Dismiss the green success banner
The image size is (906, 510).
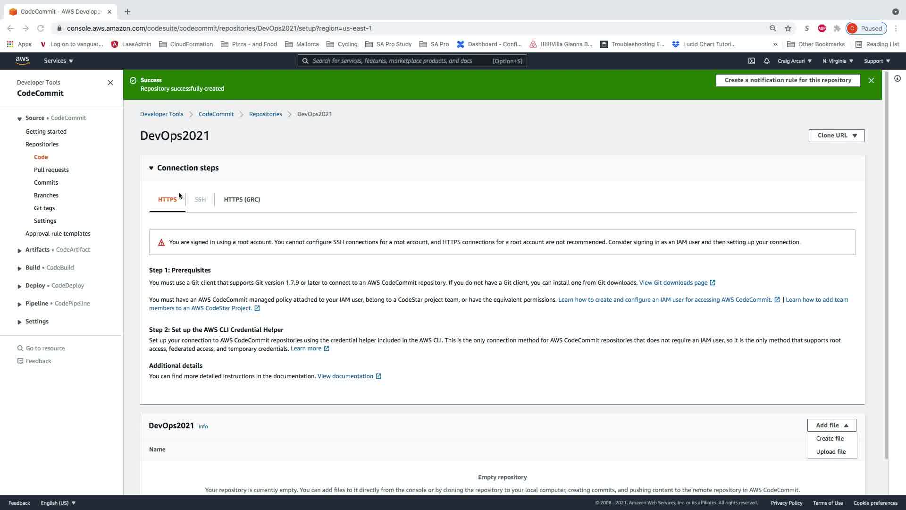[871, 80]
